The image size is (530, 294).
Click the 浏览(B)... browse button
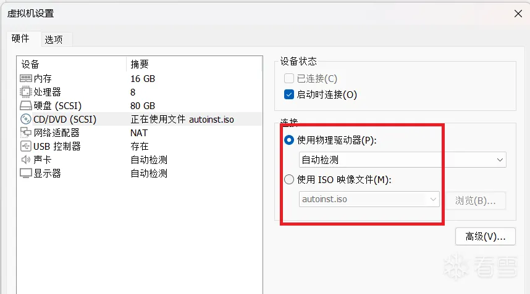[x=476, y=200]
